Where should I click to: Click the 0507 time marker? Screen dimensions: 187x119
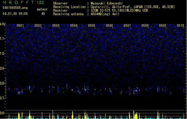(x=127, y=26)
